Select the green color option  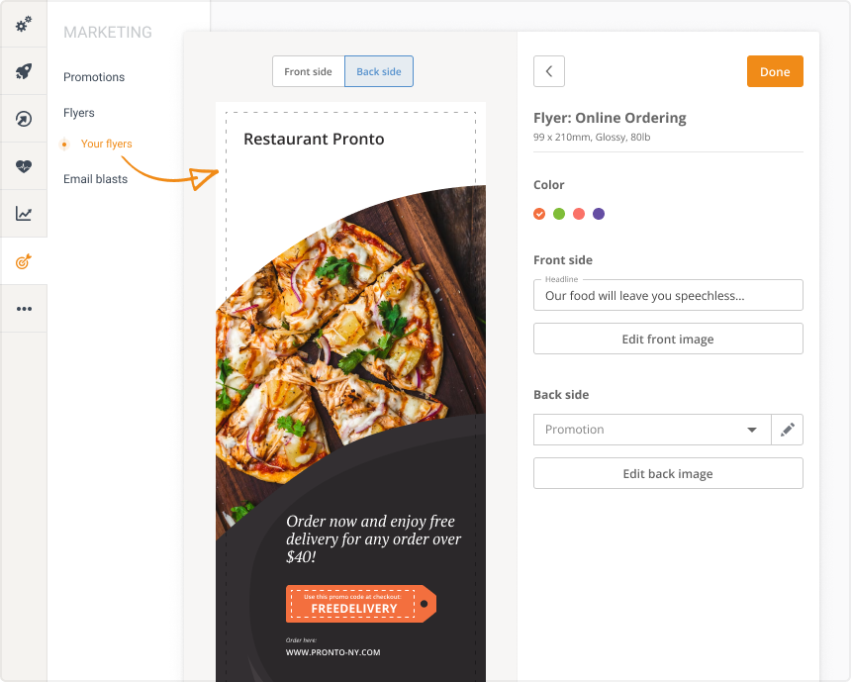[x=559, y=214]
